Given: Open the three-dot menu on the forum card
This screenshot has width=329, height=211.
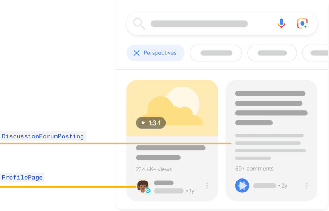Looking at the screenshot, I should point(306,186).
